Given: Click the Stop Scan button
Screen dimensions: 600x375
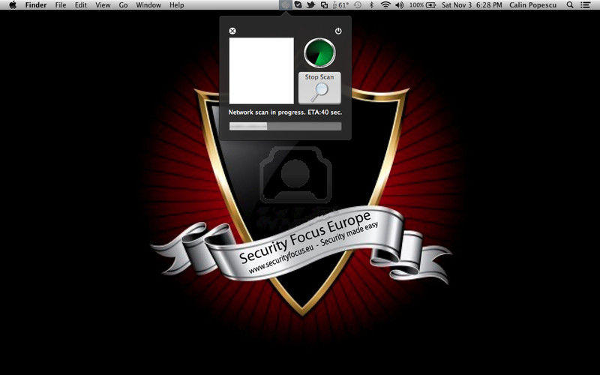Looking at the screenshot, I should click(x=319, y=88).
